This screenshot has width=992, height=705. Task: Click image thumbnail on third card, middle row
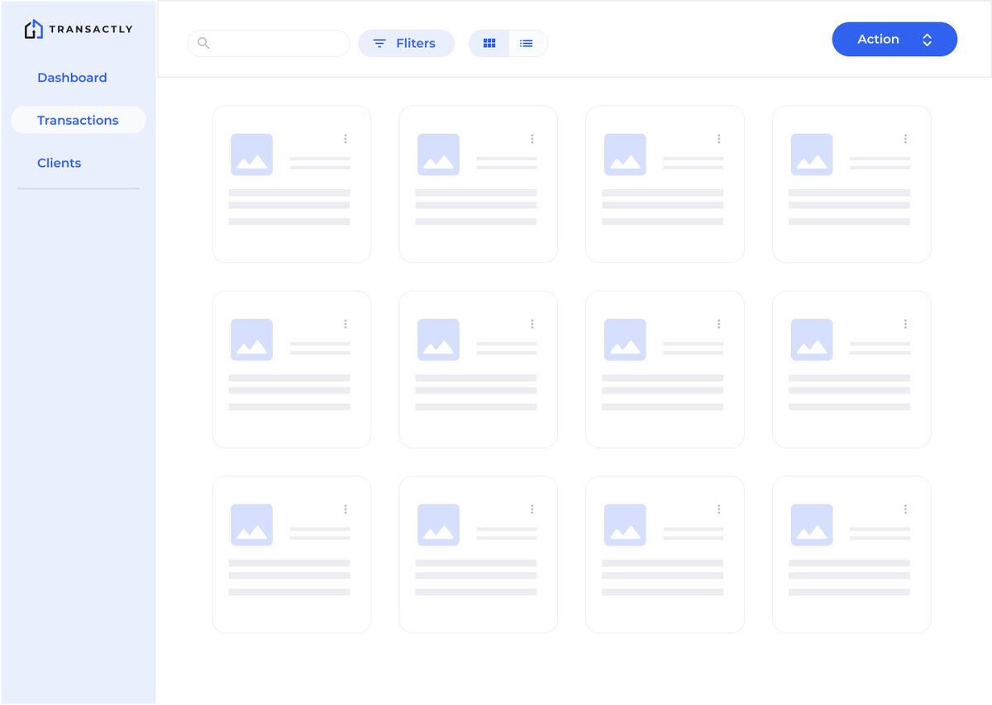[x=625, y=340]
